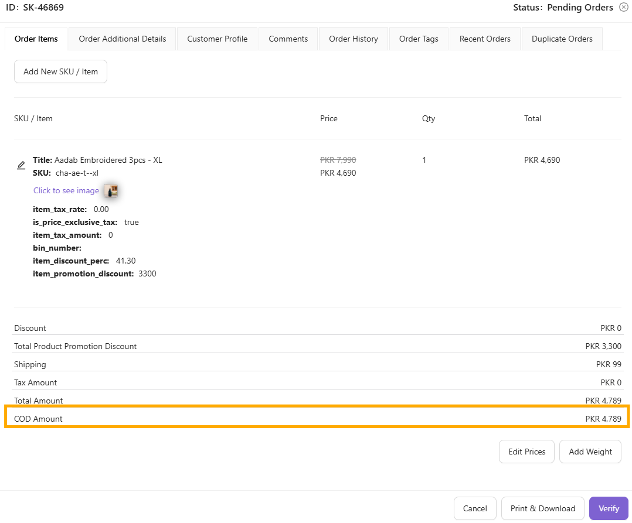Go to the Customer Profile tab
The width and height of the screenshot is (632, 523).
pyautogui.click(x=218, y=39)
